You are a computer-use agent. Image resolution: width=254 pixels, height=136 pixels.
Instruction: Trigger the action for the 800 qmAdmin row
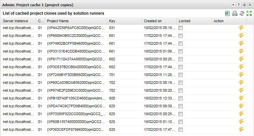[241, 98]
